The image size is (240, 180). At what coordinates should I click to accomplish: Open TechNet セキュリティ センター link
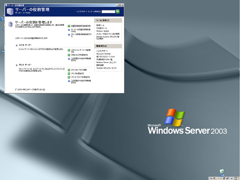tap(107, 68)
